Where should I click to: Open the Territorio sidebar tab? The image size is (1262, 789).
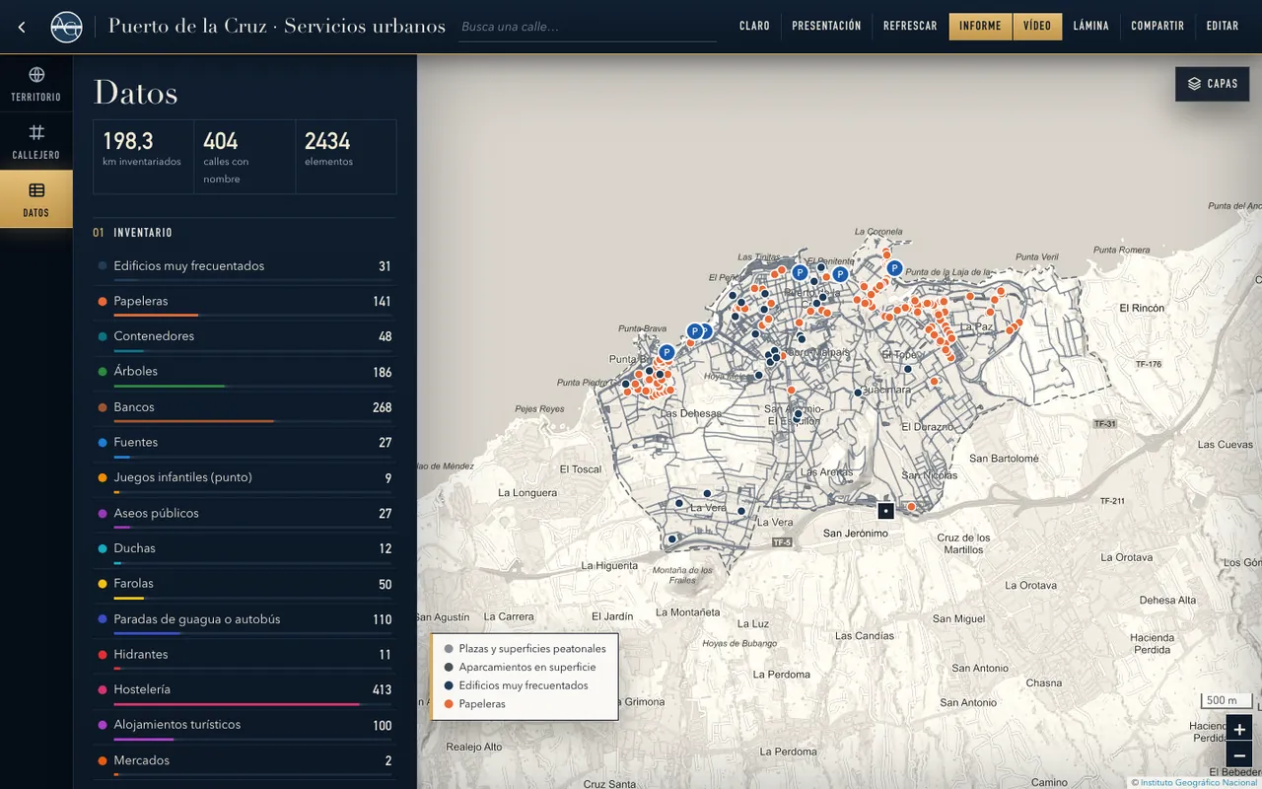36,84
